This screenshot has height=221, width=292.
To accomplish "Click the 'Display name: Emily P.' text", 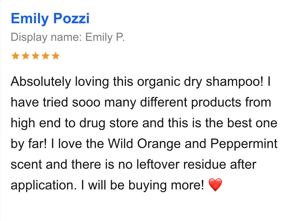I will [x=67, y=37].
